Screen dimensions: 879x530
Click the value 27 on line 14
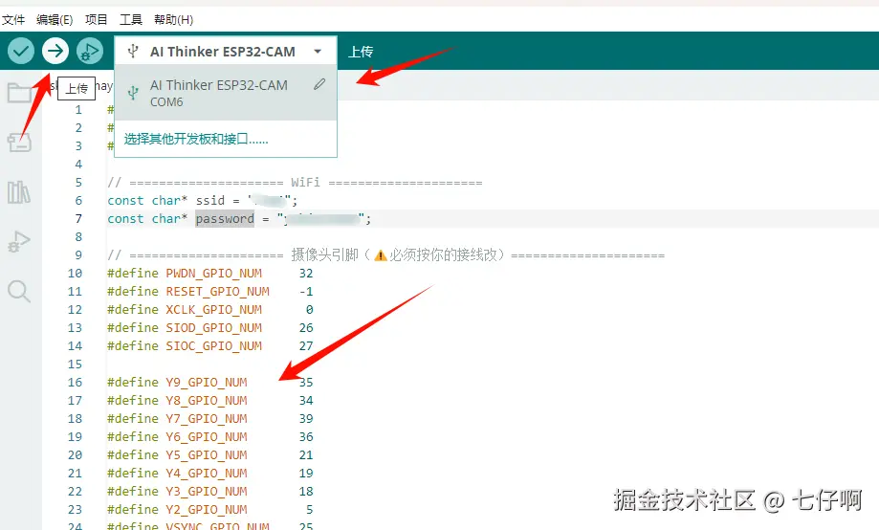(306, 346)
